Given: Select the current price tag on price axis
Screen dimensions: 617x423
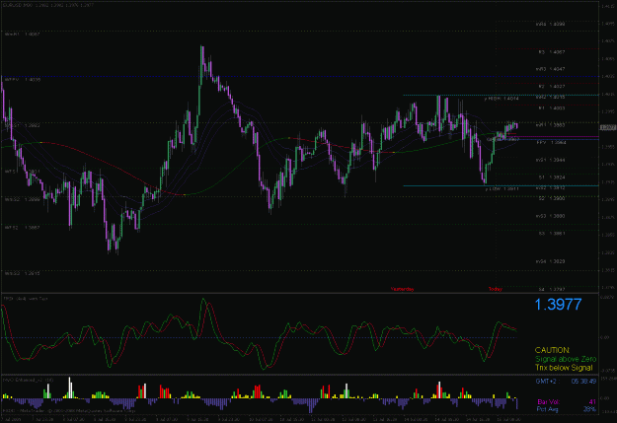Looking at the screenshot, I should (x=608, y=128).
